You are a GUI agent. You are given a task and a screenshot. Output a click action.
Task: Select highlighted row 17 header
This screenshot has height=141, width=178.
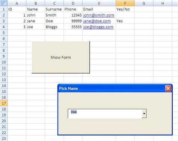coord(4,103)
